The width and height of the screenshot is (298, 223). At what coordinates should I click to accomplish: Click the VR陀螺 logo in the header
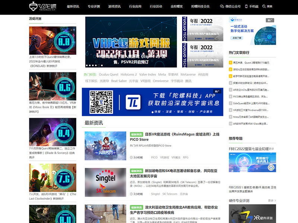[42, 6]
